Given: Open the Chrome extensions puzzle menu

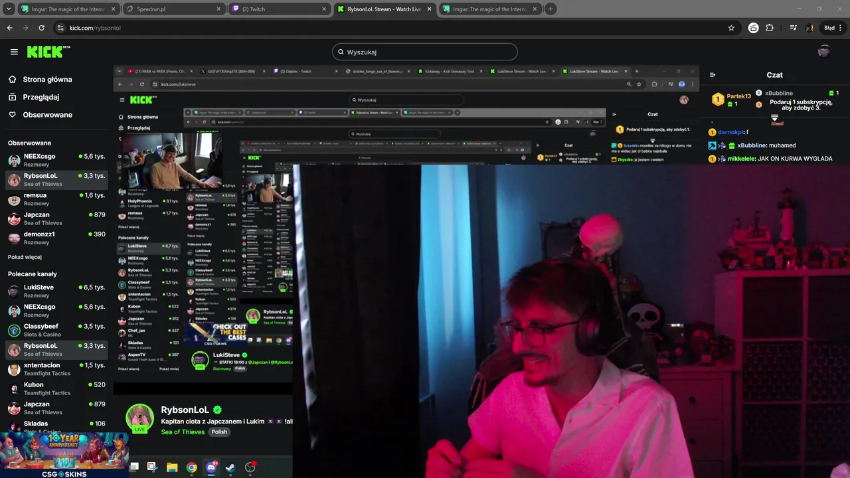Looking at the screenshot, I should pos(770,28).
